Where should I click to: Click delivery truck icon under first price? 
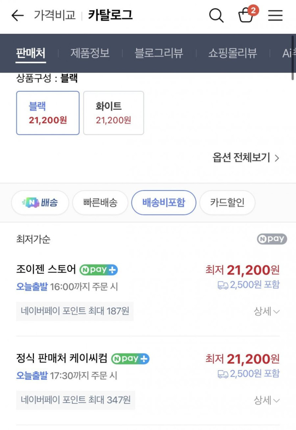tap(223, 285)
